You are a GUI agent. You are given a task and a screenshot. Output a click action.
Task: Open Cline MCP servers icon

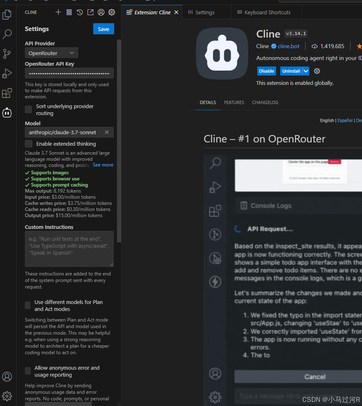pos(69,12)
